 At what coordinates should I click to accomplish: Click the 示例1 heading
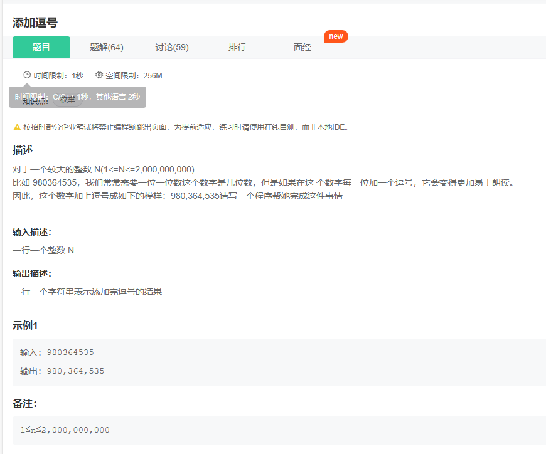25,326
